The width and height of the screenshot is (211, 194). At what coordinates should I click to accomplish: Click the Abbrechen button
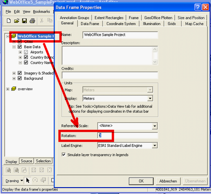(x=168, y=181)
